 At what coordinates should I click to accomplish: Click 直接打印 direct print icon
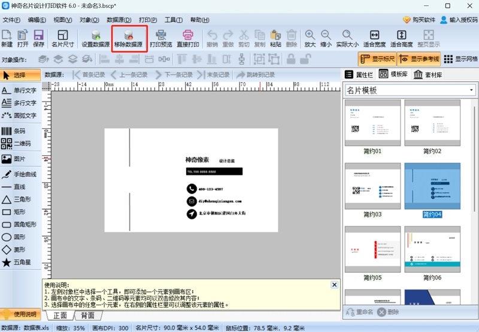188,38
